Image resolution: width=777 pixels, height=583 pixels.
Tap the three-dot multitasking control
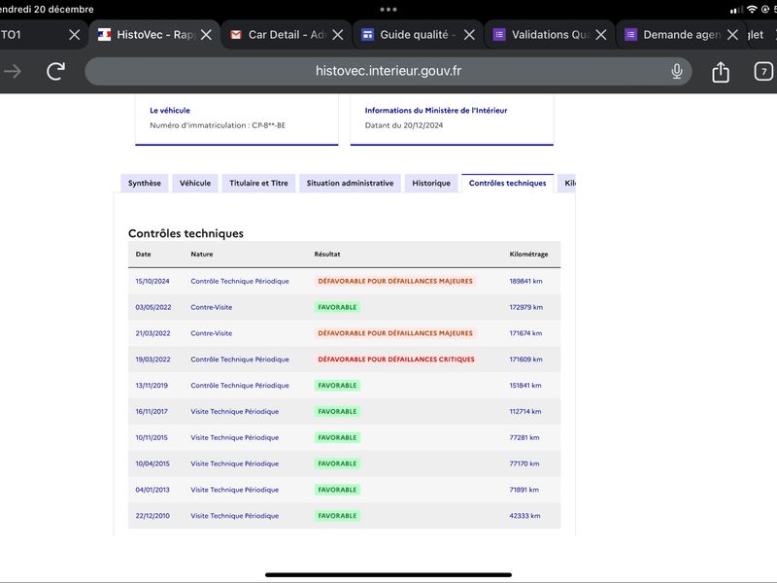[x=388, y=10]
